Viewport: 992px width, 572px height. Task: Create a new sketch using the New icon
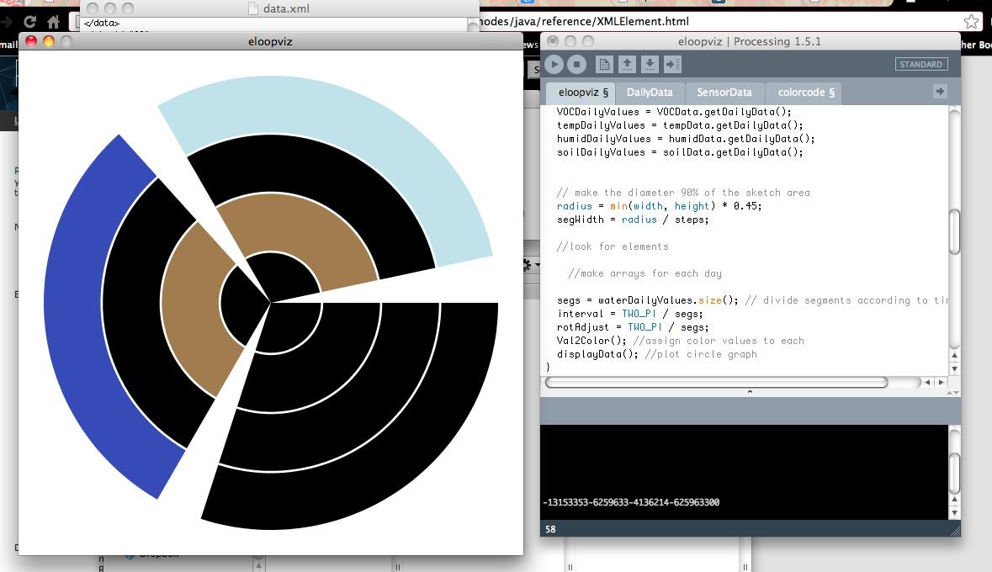[604, 64]
